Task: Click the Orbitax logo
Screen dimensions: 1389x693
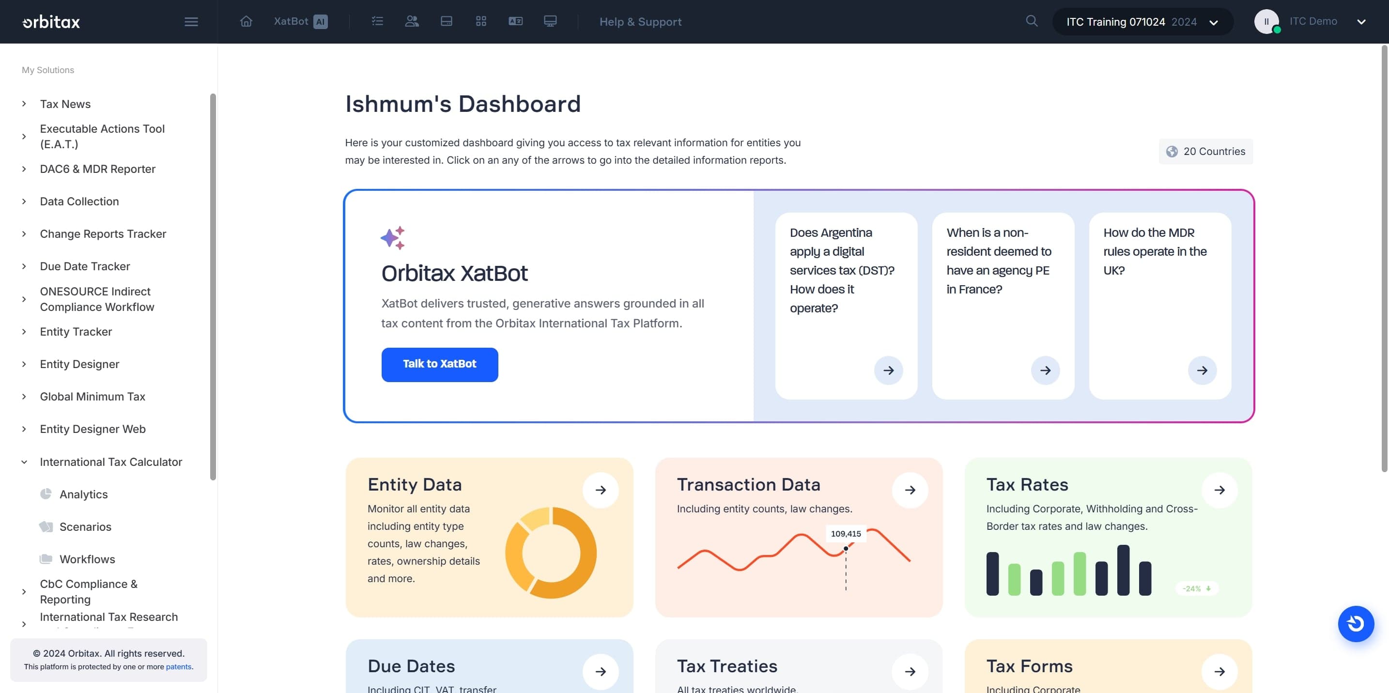Action: coord(51,22)
